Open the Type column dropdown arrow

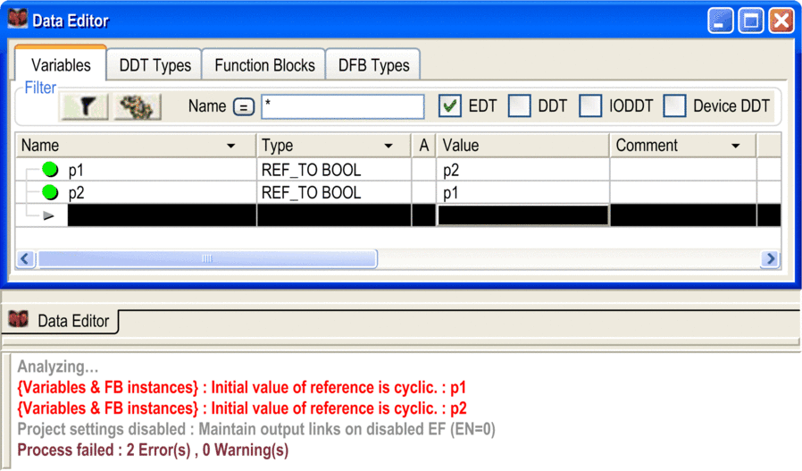pyautogui.click(x=388, y=146)
